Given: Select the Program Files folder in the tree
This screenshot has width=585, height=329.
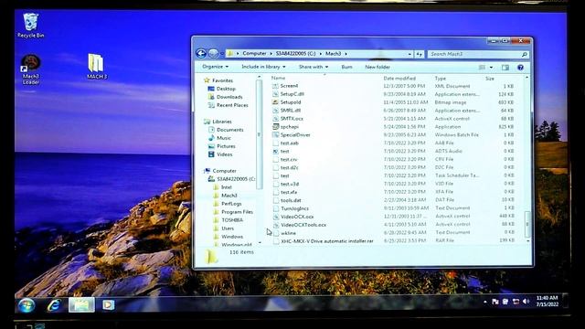Looking at the screenshot, I should point(237,212).
